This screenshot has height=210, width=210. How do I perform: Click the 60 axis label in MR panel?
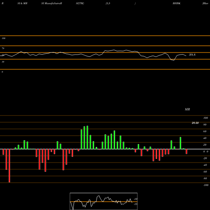click(x=205, y=131)
